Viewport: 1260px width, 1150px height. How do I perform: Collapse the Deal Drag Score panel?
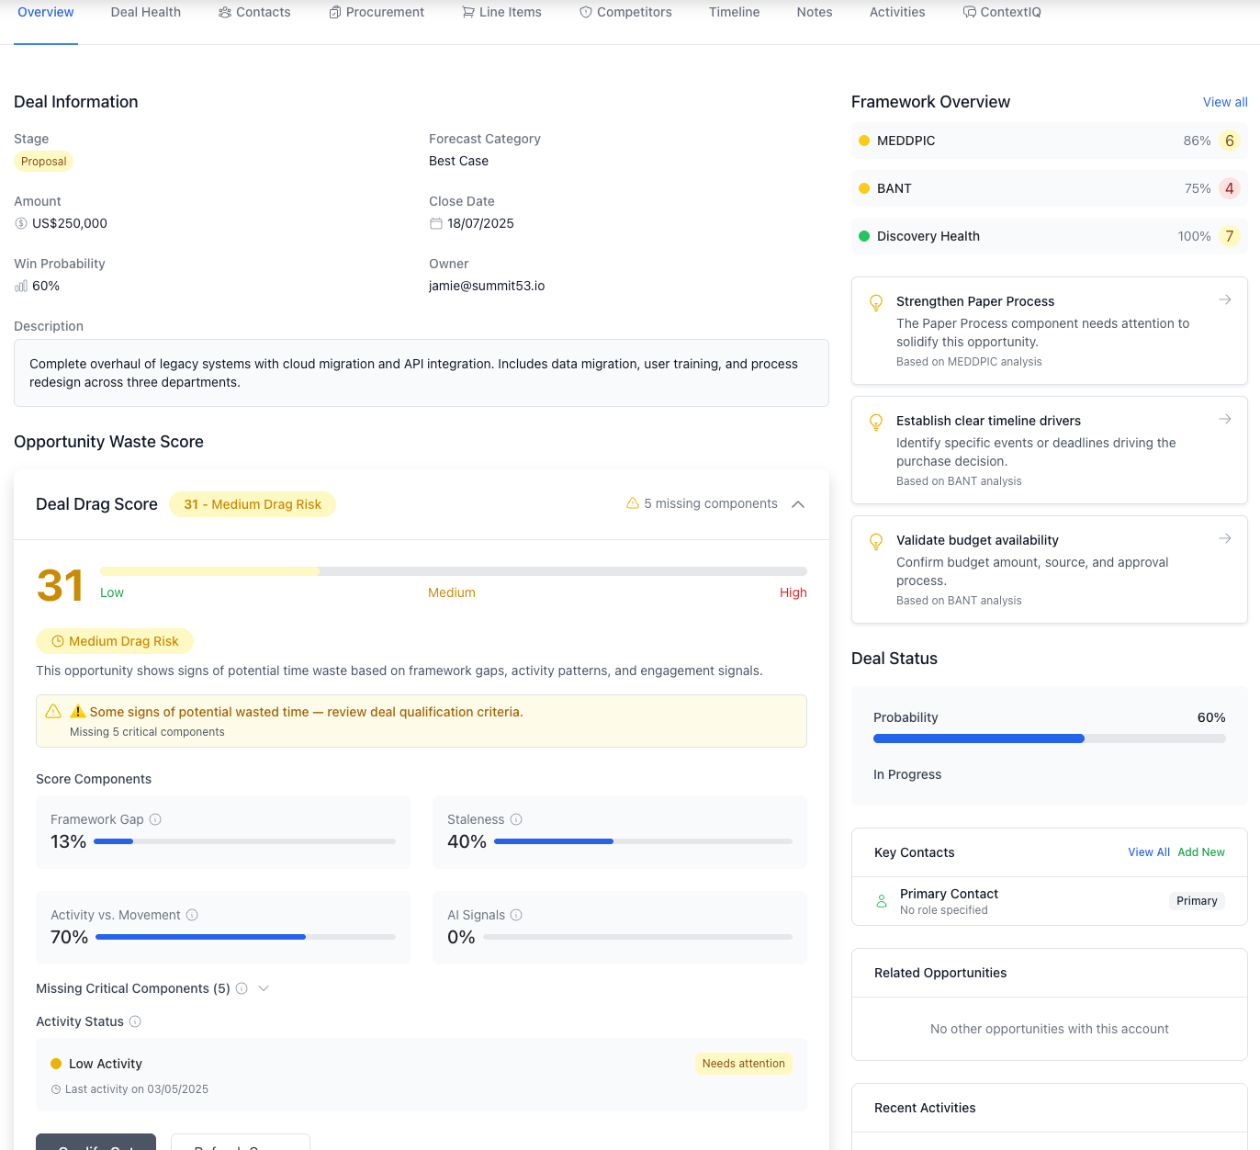pos(798,503)
